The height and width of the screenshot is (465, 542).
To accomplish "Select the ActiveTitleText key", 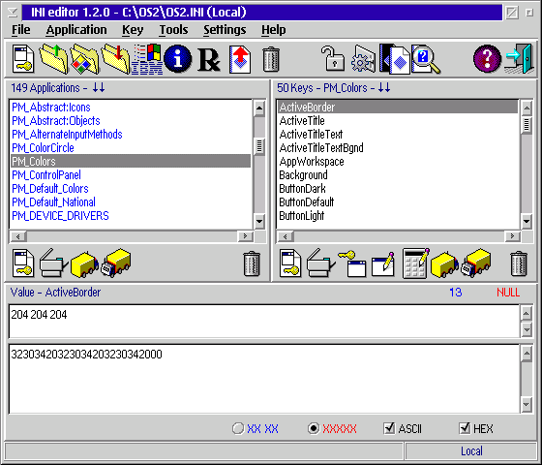I will click(398, 135).
